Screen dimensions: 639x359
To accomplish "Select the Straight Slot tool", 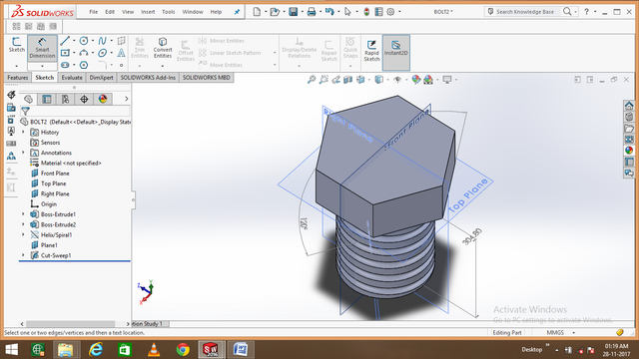I will [65, 65].
